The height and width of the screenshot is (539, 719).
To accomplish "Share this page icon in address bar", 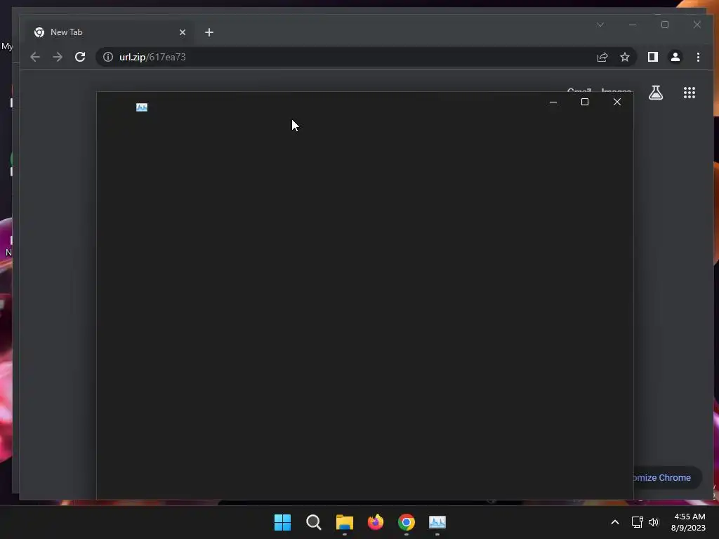I will click(x=602, y=57).
